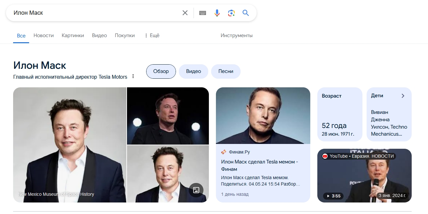Image resolution: width=428 pixels, height=214 pixels.
Task: Switch to the Видео filter chip
Action: click(x=193, y=71)
